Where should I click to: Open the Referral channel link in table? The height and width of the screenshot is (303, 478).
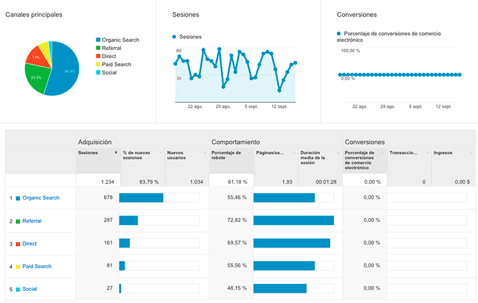[32, 221]
